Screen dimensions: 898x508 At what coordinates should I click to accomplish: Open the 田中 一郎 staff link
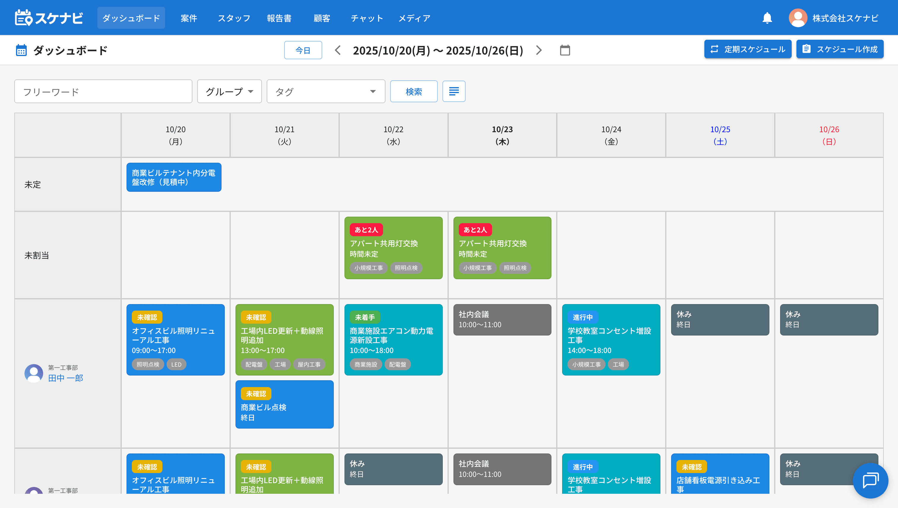pyautogui.click(x=66, y=378)
